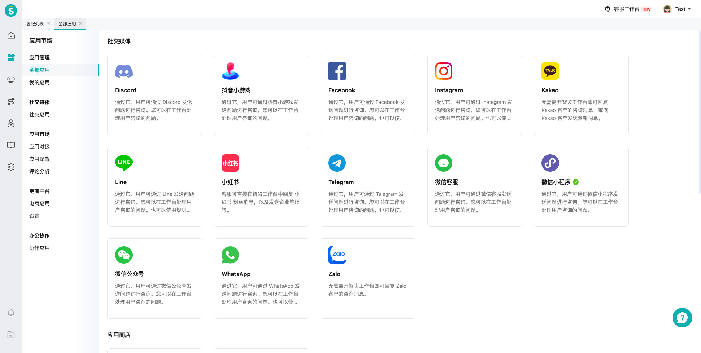Open the Facebook card title
The height and width of the screenshot is (353, 701).
coord(341,90)
